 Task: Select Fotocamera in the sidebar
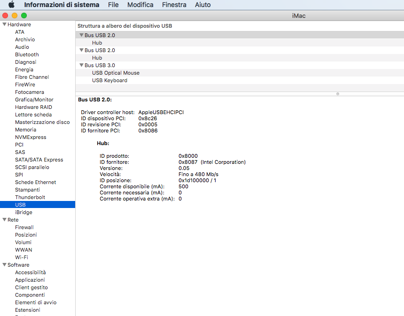pos(30,92)
